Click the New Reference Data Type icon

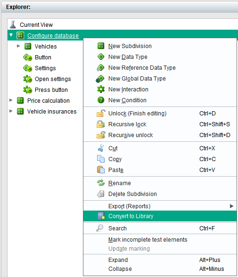coord(100,68)
